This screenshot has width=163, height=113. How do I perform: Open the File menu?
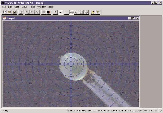pos(4,7)
